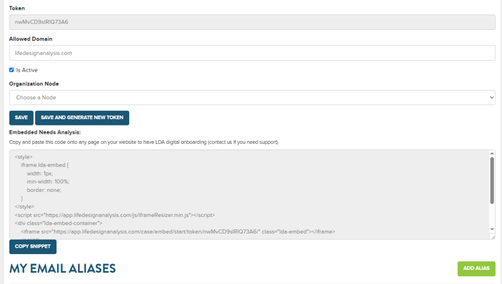The width and height of the screenshot is (502, 284).
Task: Click the Organization Node label
Action: point(34,84)
